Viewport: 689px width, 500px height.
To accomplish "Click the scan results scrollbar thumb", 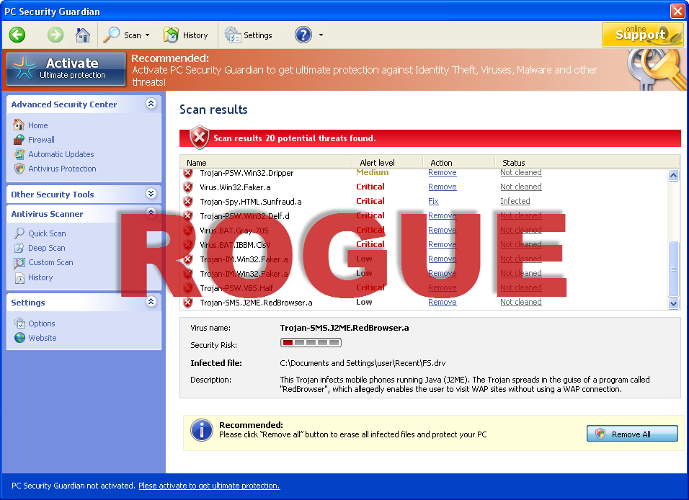I will (673, 269).
